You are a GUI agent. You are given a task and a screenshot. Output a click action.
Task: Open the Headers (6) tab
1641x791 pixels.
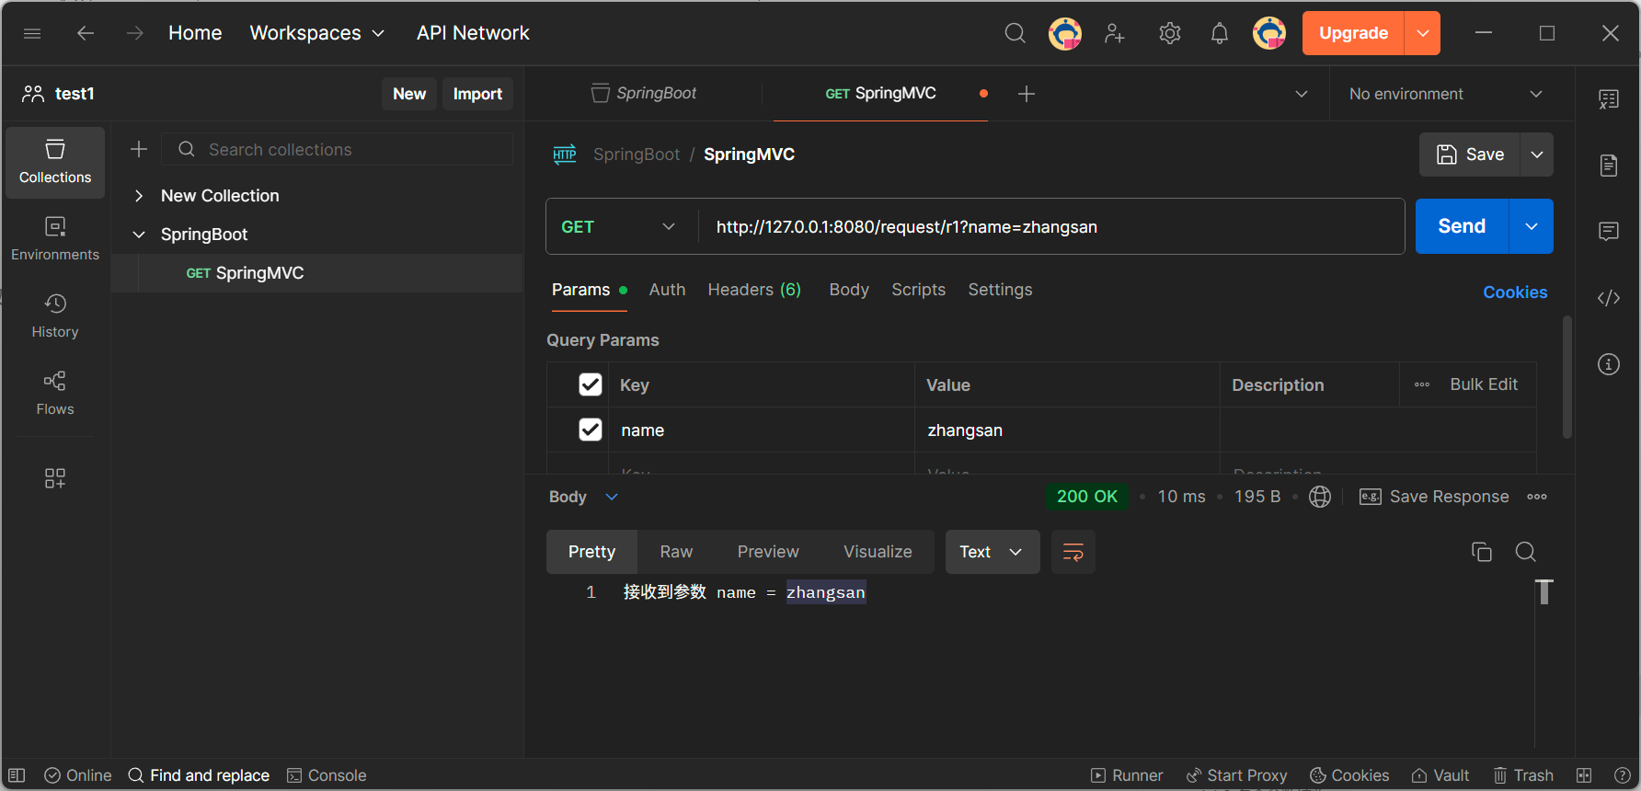tap(754, 290)
